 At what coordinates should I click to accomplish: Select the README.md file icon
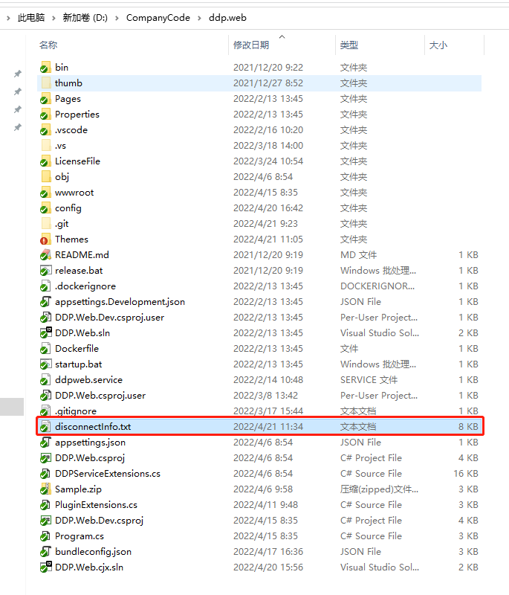(45, 255)
